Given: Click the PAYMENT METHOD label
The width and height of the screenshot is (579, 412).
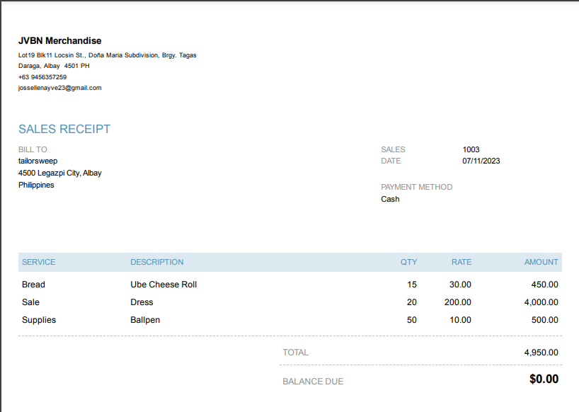Looking at the screenshot, I should pos(416,187).
